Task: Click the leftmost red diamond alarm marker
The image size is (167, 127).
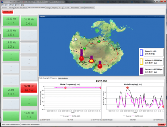Action: [x=82, y=58]
